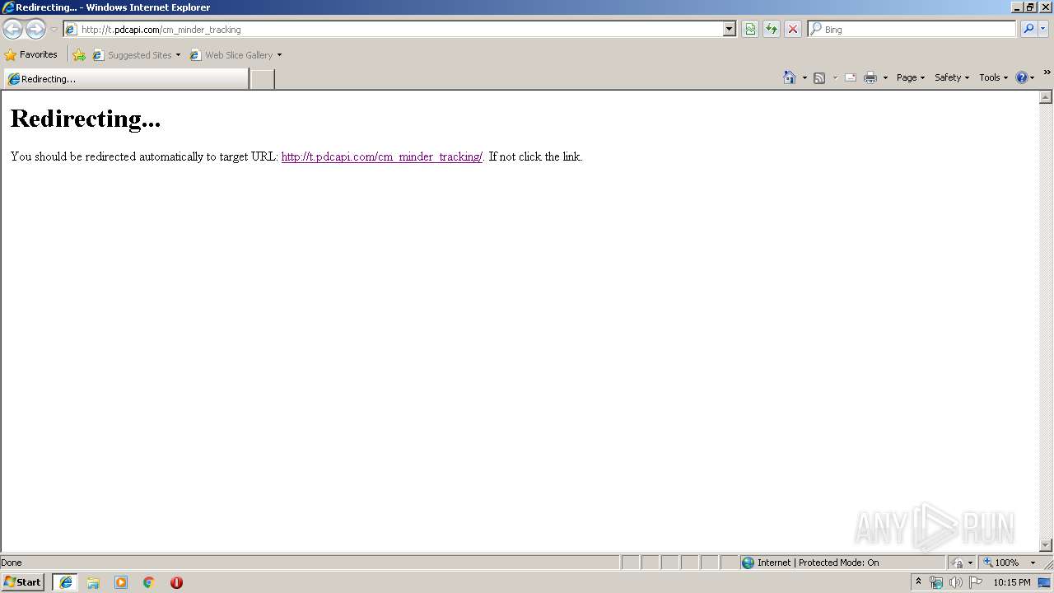Click the Home icon in command bar
Viewport: 1054px width, 593px height.
pyautogui.click(x=790, y=77)
